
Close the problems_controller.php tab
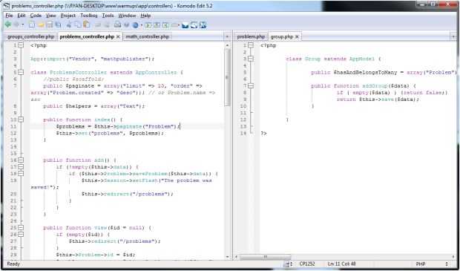point(118,36)
